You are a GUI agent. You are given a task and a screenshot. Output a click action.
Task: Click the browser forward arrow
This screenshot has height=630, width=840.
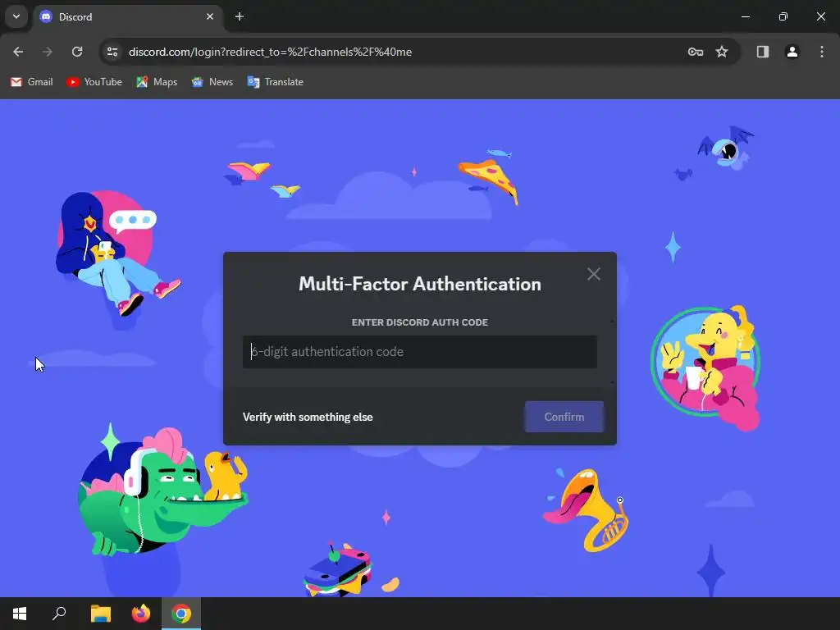(x=48, y=52)
